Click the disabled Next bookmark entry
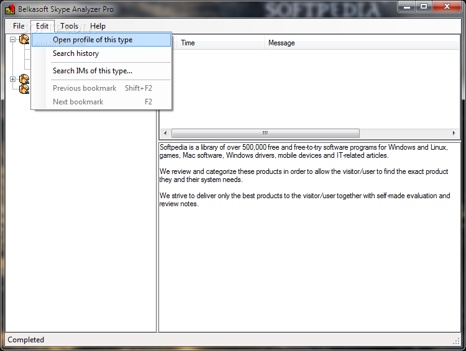 pyautogui.click(x=101, y=102)
